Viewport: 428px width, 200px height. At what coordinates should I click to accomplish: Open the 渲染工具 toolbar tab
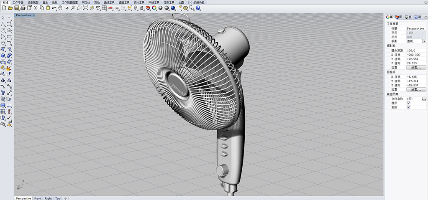click(x=169, y=2)
